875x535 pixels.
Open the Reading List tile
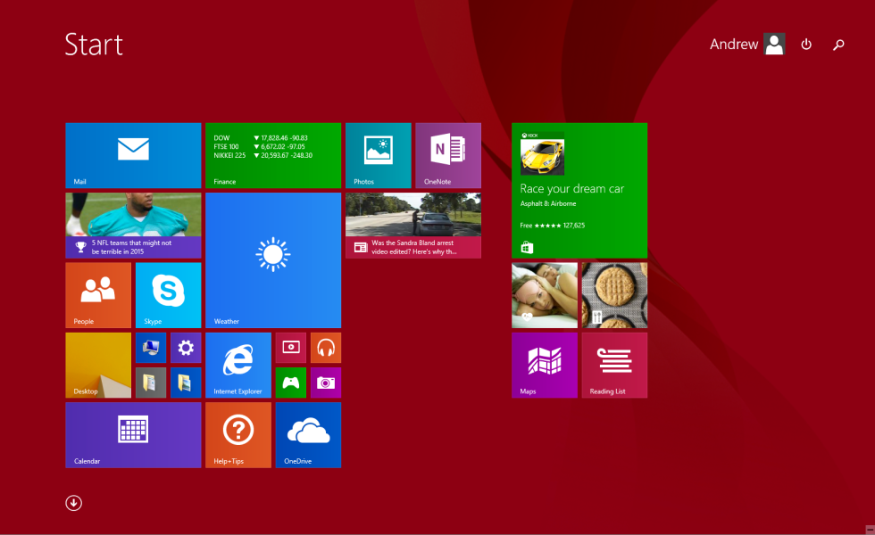(614, 365)
